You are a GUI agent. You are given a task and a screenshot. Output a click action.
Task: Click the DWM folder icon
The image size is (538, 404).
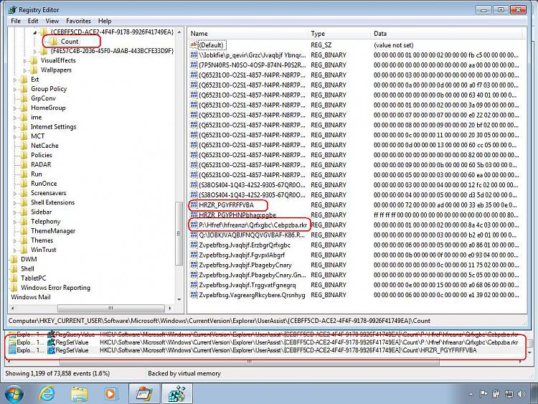pos(14,259)
